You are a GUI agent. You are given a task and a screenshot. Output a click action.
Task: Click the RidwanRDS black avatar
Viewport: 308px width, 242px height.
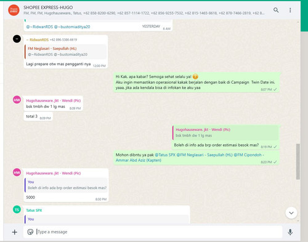click(x=17, y=39)
